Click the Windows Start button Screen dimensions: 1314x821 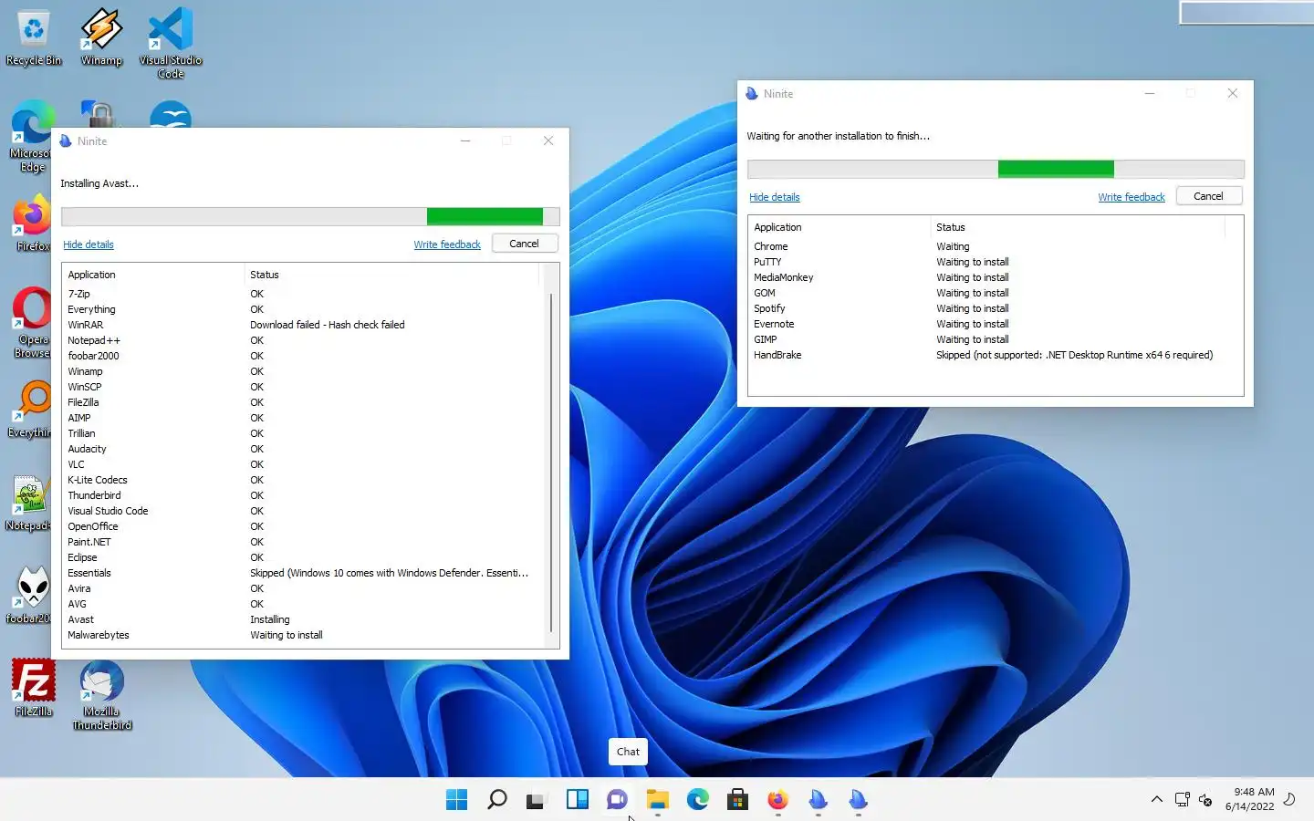[456, 800]
